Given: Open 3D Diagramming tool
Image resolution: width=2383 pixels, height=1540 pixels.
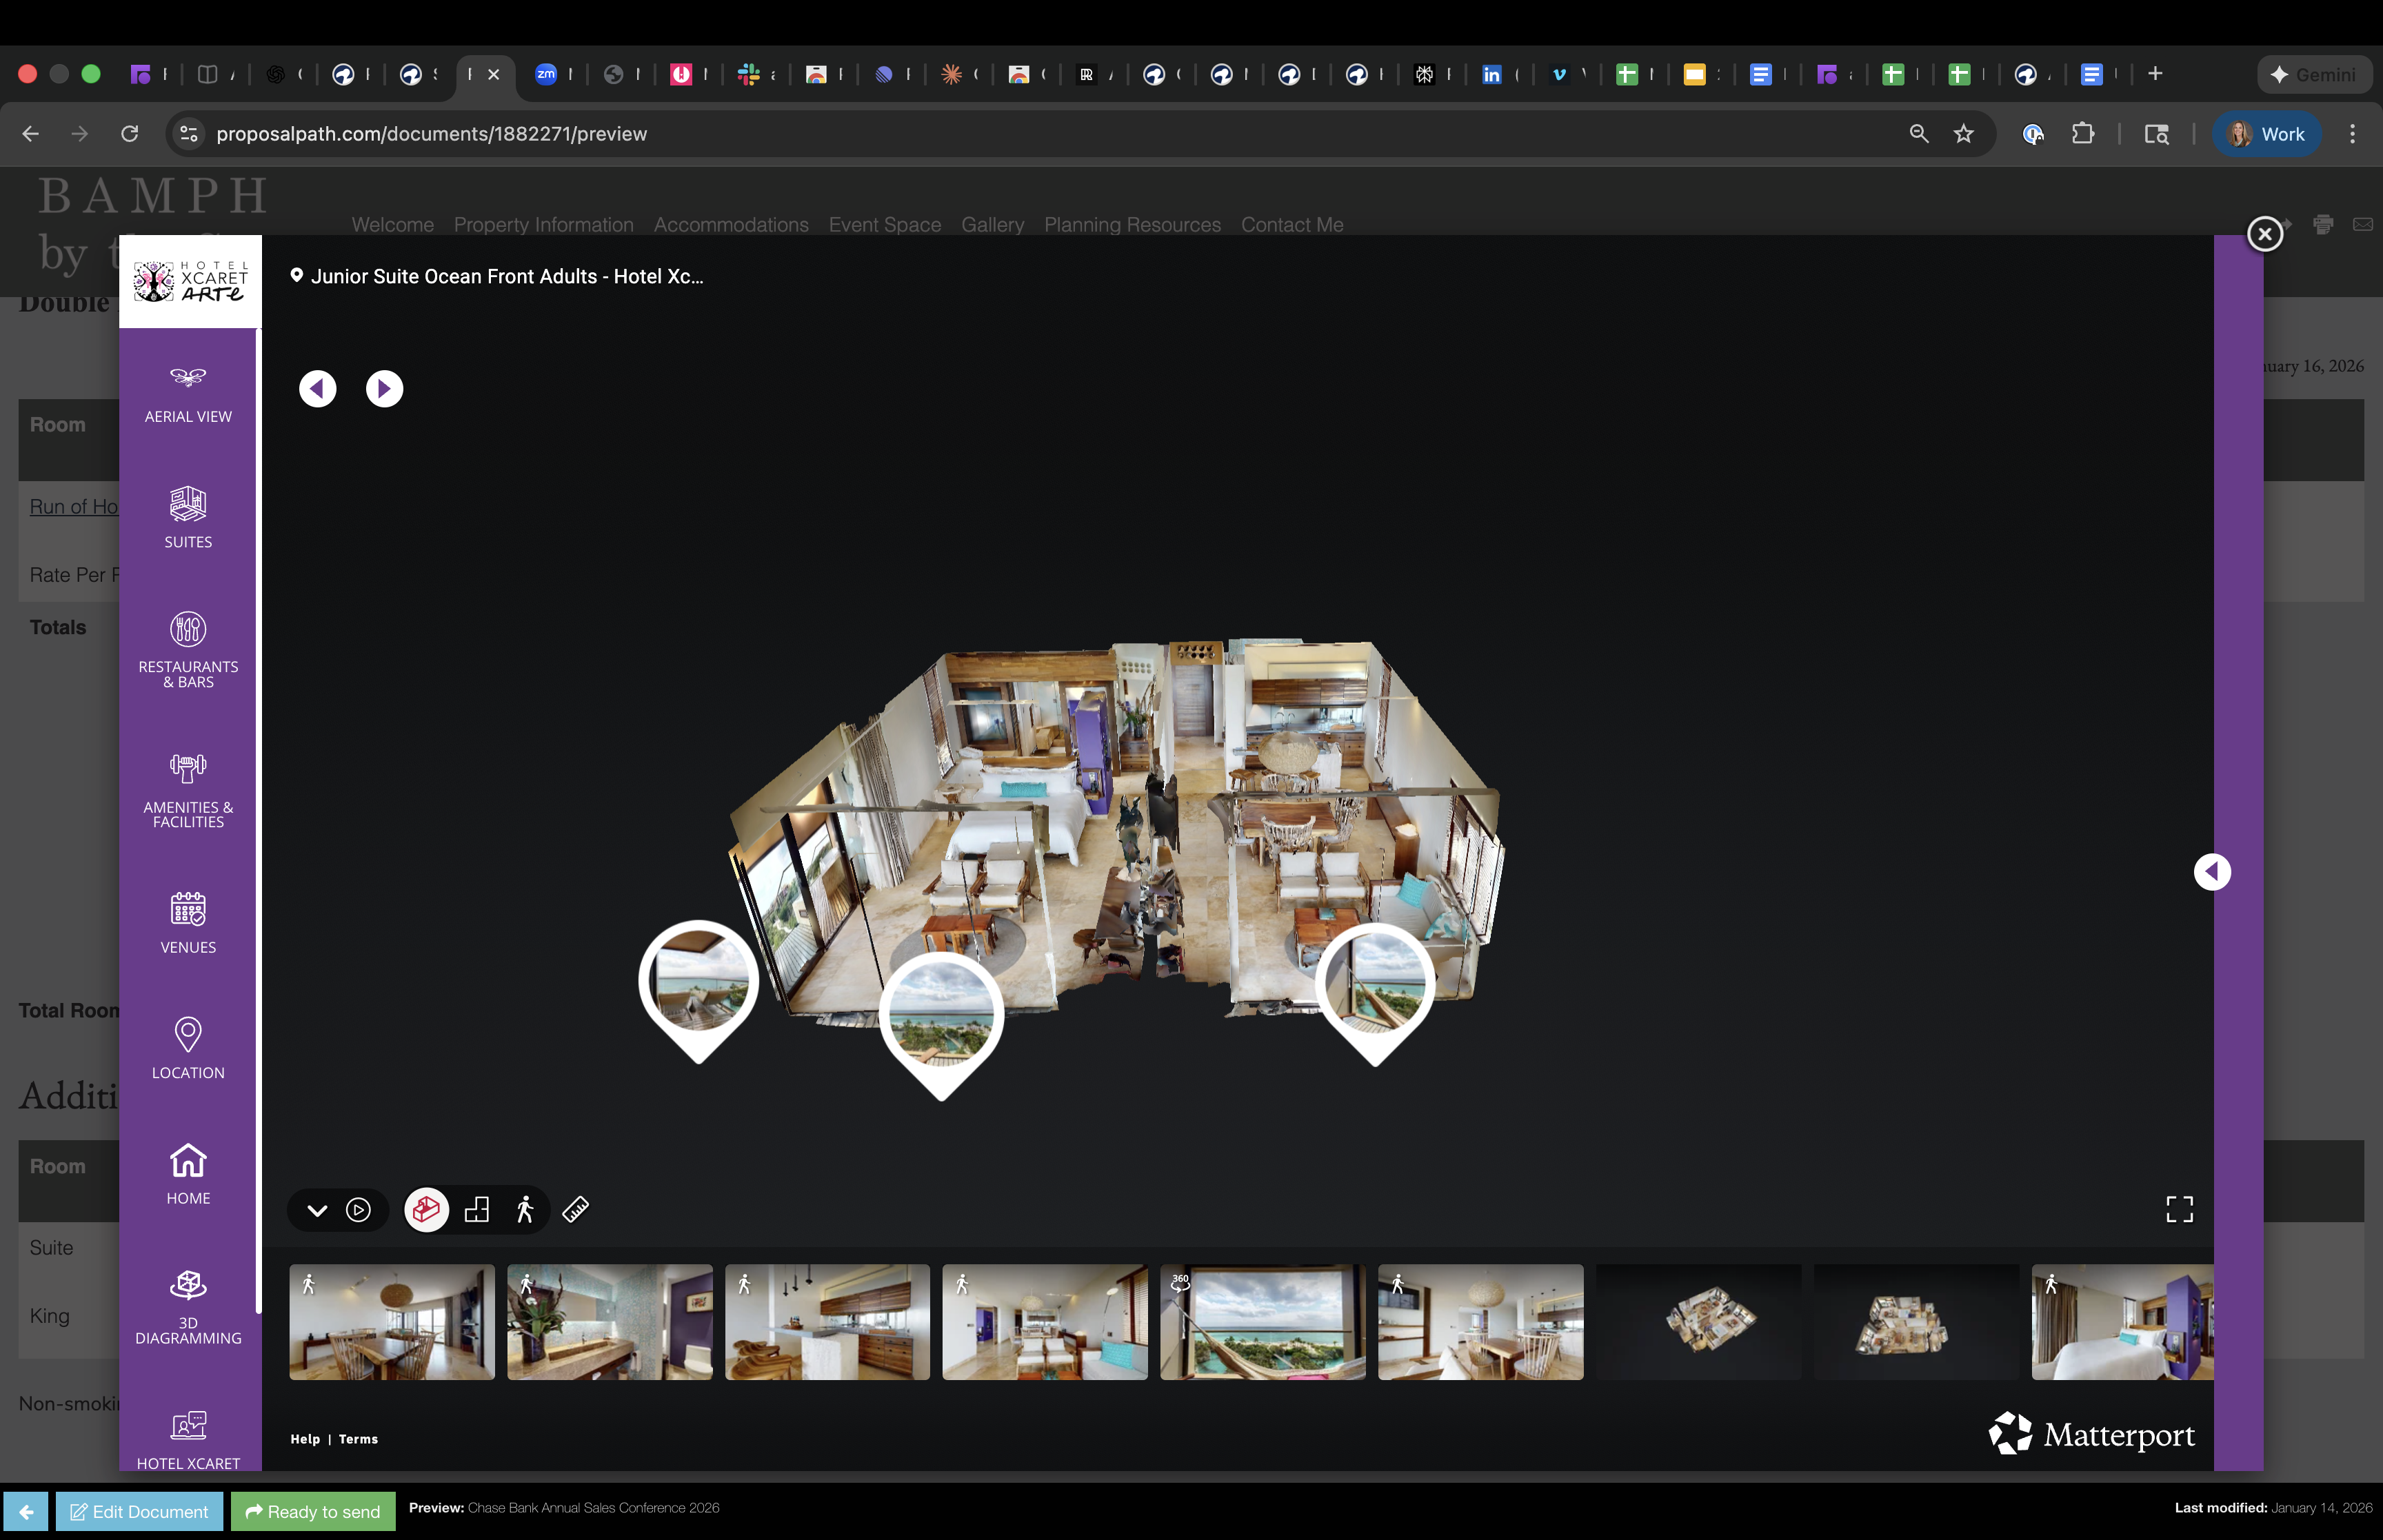Looking at the screenshot, I should [x=188, y=1304].
